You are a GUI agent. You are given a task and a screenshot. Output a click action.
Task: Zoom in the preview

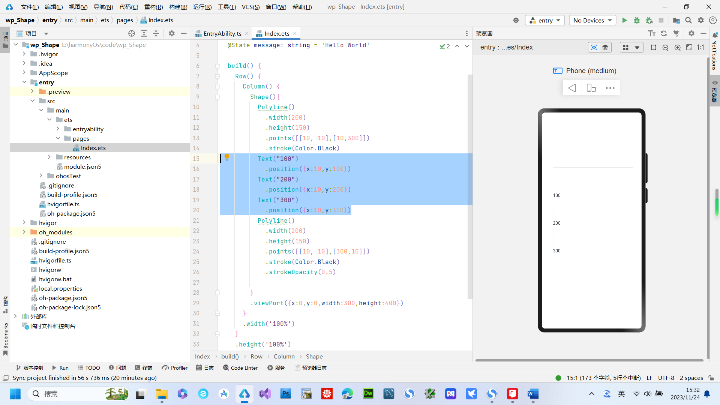click(x=678, y=47)
